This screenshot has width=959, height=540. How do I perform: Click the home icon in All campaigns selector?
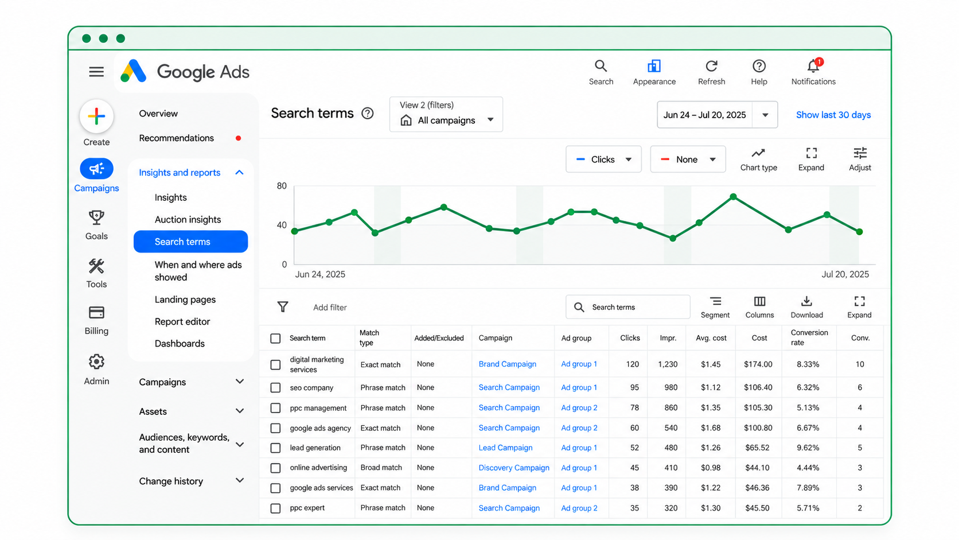click(406, 121)
